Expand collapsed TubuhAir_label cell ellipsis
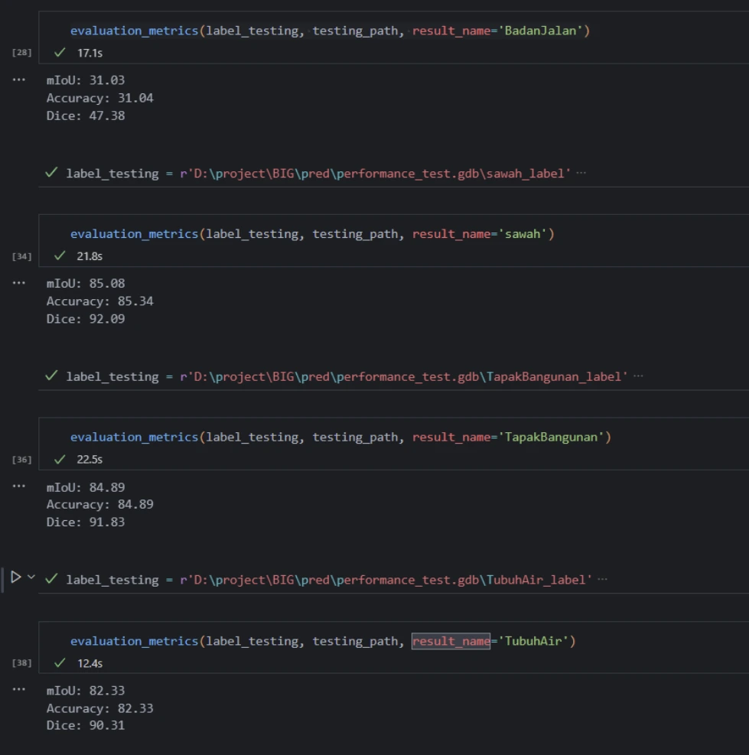The height and width of the screenshot is (755, 749). click(602, 580)
